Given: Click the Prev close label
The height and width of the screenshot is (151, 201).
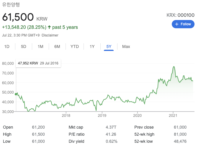Looking at the screenshot, I should click(x=144, y=127).
